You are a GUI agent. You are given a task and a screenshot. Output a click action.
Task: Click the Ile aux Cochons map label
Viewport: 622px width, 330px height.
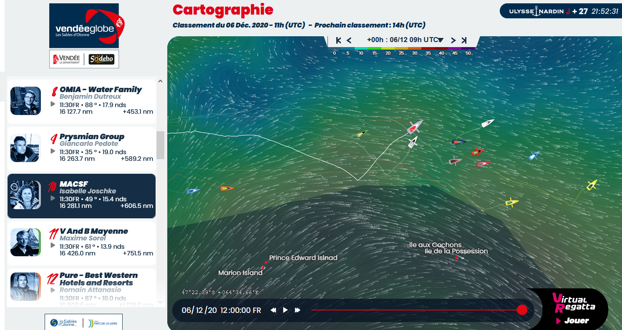(x=436, y=245)
